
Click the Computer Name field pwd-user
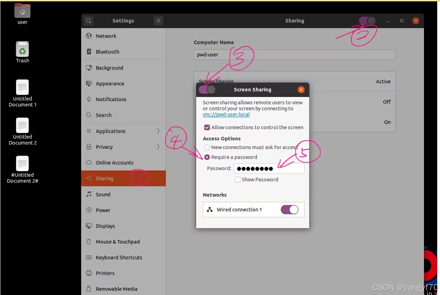click(295, 55)
